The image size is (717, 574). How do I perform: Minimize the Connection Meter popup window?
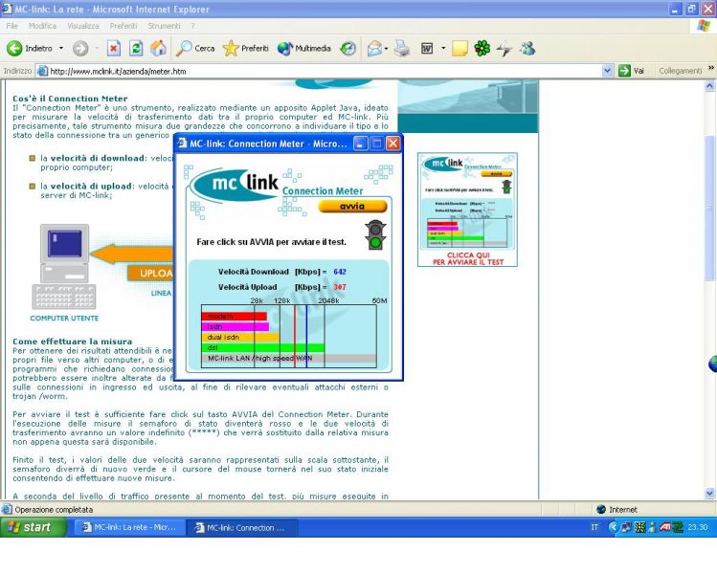[x=360, y=143]
